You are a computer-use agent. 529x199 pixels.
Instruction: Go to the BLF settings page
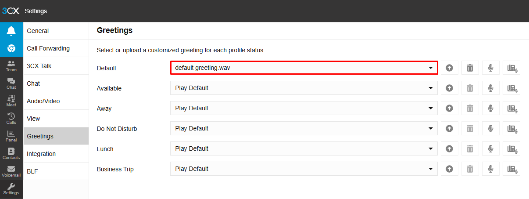click(x=32, y=171)
